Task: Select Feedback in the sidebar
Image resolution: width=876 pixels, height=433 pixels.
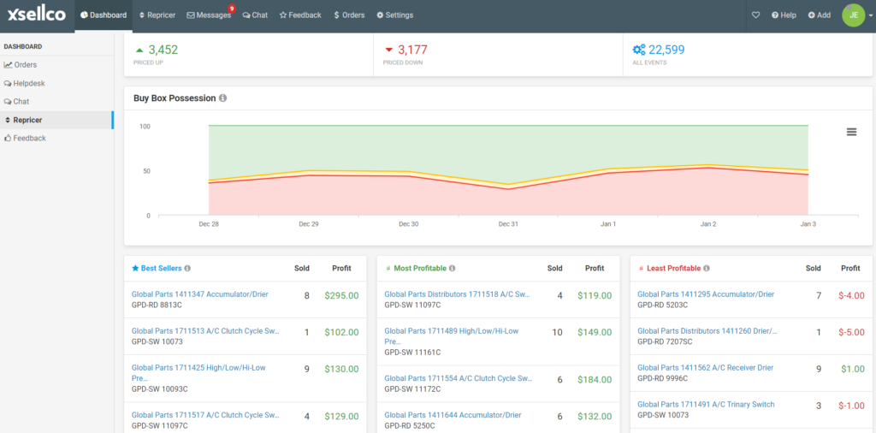Action: click(29, 138)
